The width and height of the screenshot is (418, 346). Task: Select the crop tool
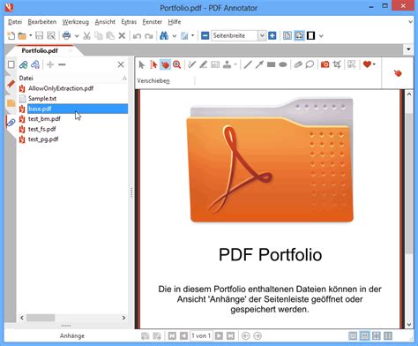pyautogui.click(x=337, y=64)
